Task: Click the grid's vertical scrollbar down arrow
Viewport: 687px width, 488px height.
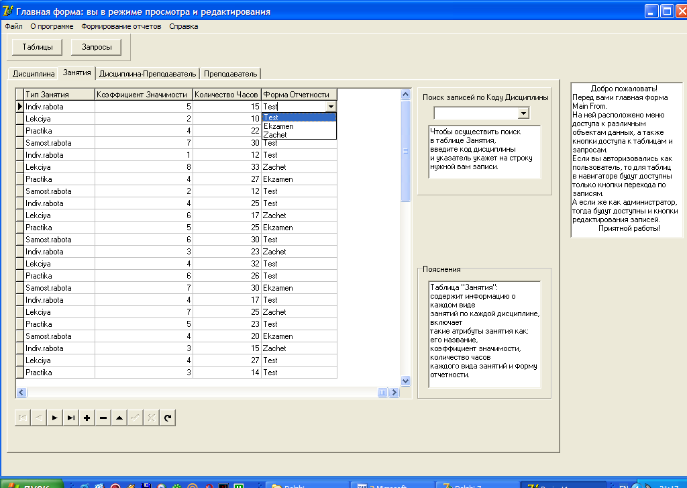Action: [x=405, y=381]
